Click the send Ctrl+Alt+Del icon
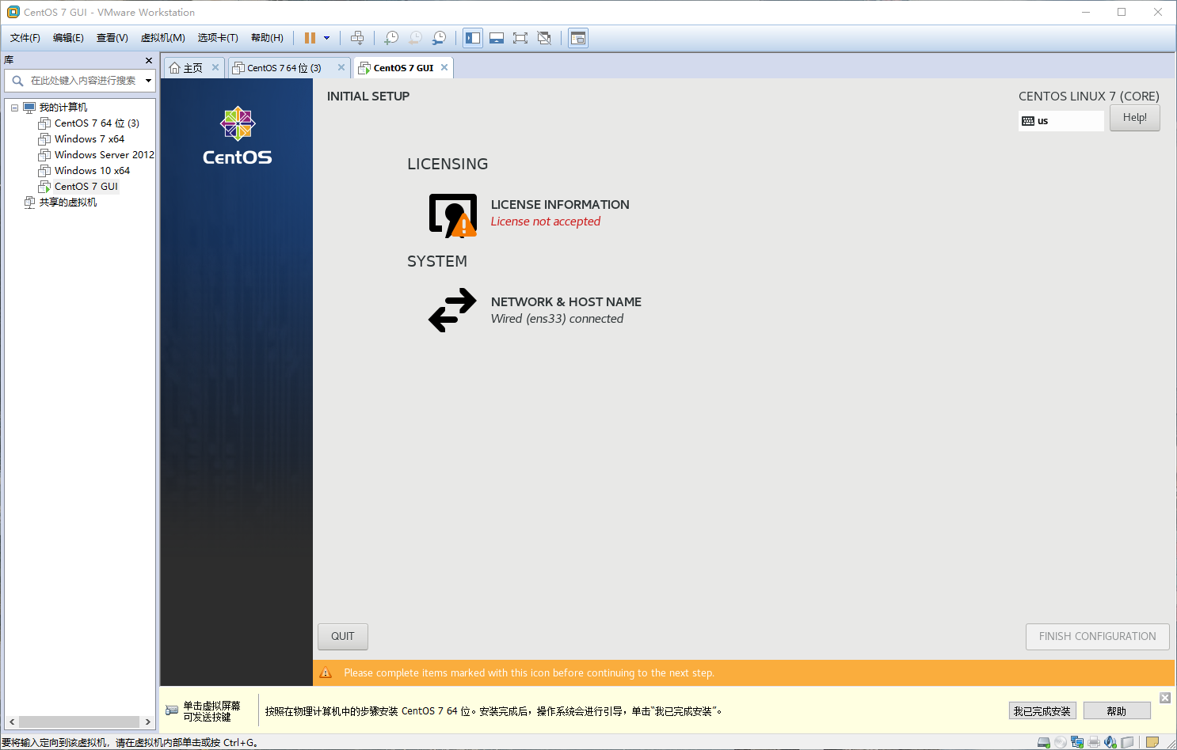1177x750 pixels. tap(357, 38)
